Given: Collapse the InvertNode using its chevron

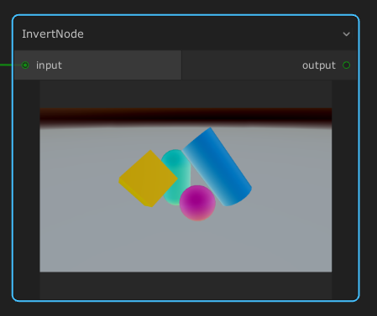Looking at the screenshot, I should (x=346, y=34).
